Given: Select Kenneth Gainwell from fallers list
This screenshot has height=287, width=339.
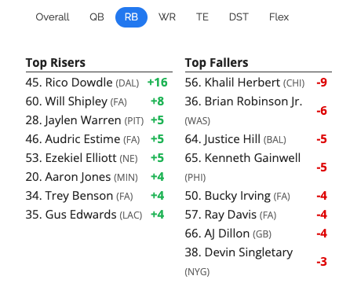Looking at the screenshot, I should point(253,158).
